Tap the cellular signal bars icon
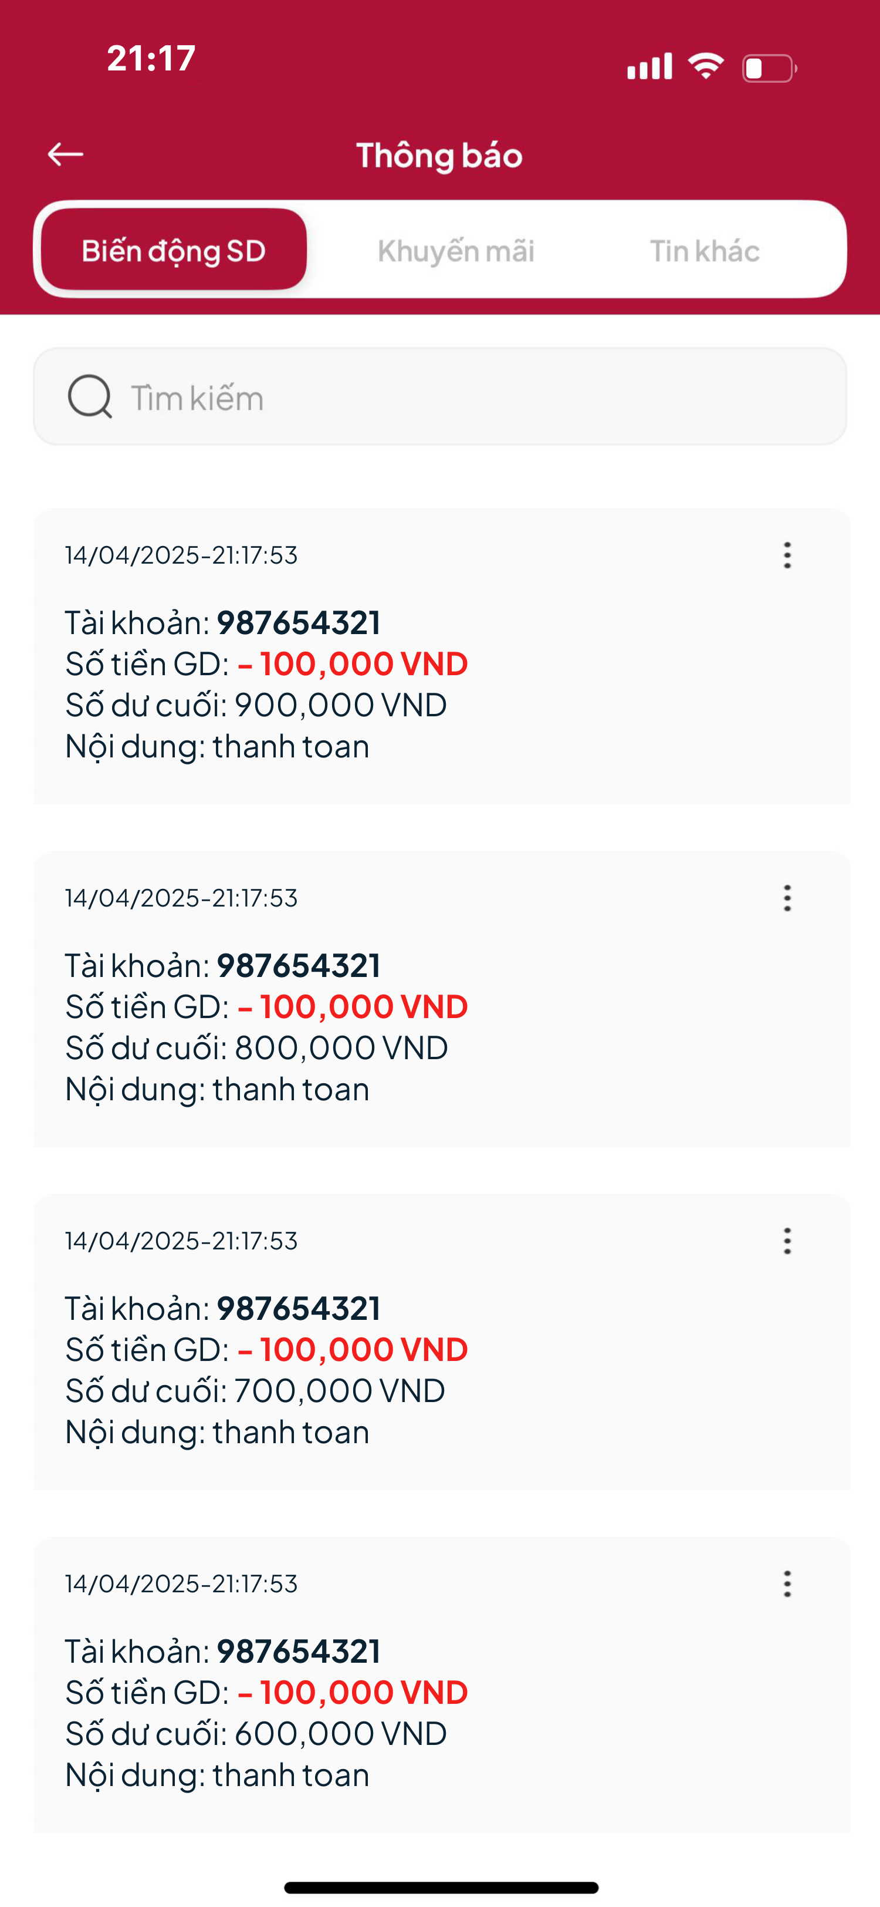This screenshot has width=880, height=1907. coord(649,66)
